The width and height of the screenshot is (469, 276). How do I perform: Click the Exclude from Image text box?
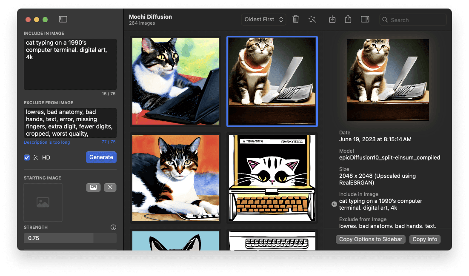click(70, 123)
